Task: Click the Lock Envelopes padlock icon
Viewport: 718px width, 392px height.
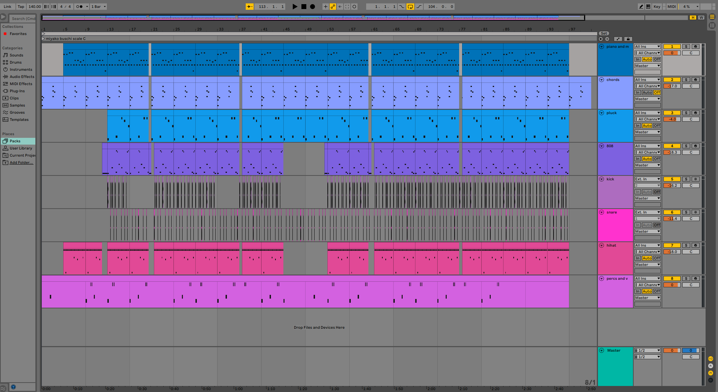Action: coord(628,39)
